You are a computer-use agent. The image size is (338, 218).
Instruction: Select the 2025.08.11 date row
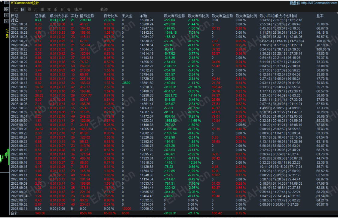19,209
